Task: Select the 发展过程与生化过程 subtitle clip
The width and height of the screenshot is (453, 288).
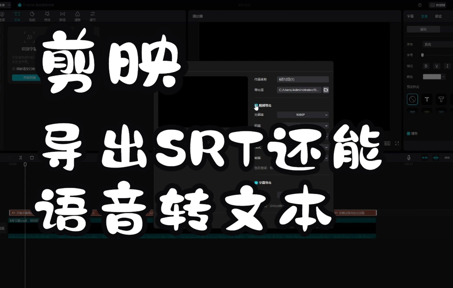Action: pos(355,213)
